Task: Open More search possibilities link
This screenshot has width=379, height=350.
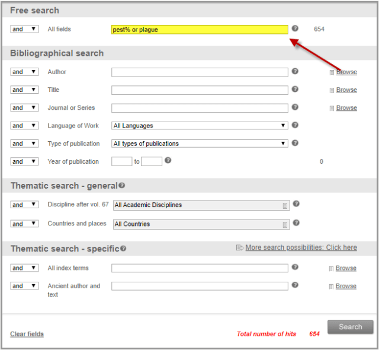Action: tap(301, 247)
